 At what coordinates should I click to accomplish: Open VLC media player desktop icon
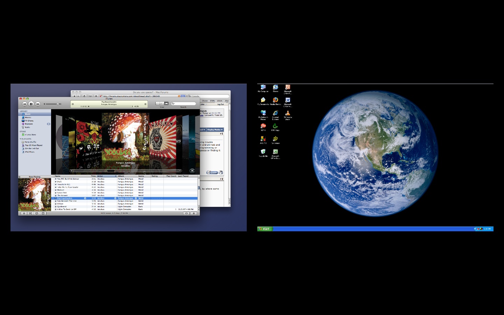287,115
